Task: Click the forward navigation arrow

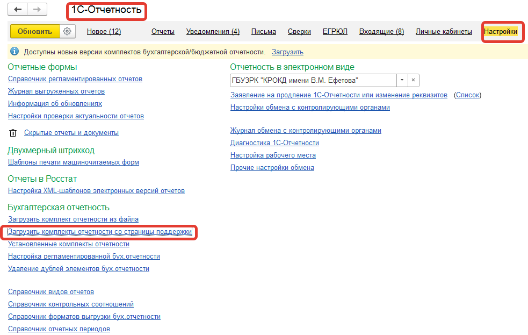Action: pyautogui.click(x=37, y=10)
